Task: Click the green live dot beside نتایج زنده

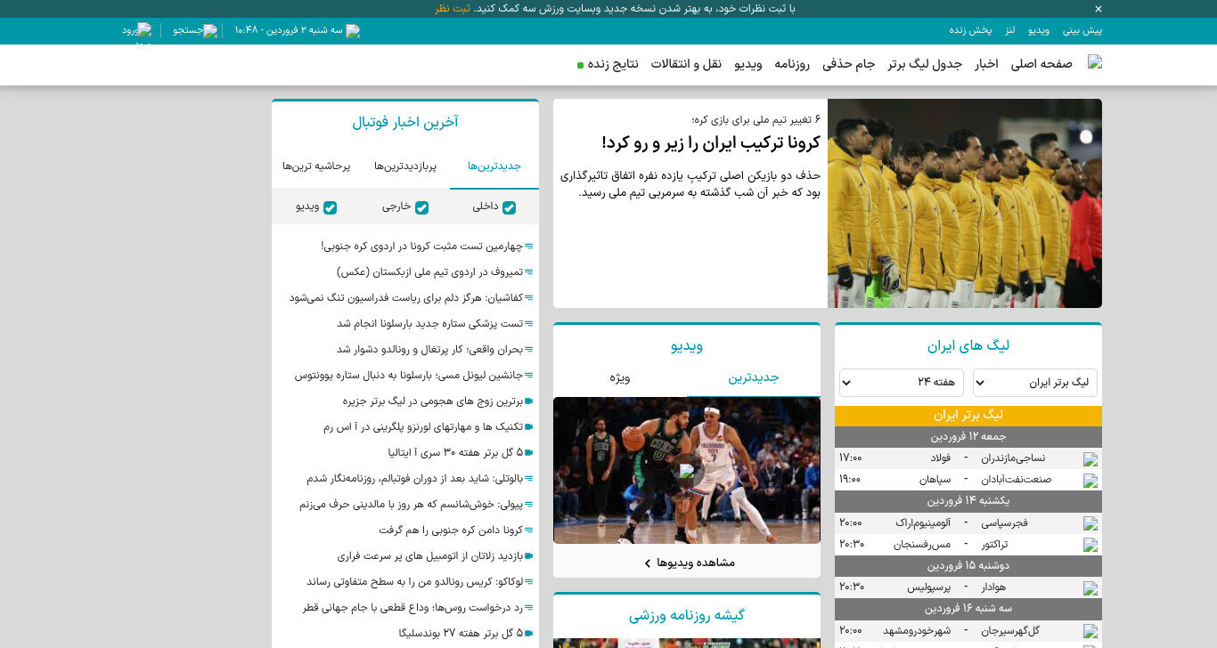Action: click(x=581, y=65)
